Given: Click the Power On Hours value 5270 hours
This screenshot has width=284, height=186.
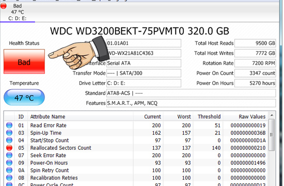Looking at the screenshot, I should (x=255, y=83).
